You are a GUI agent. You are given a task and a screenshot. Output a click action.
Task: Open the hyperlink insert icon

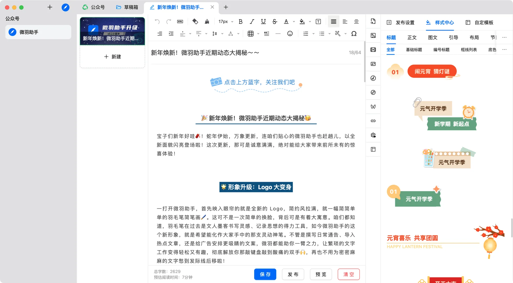373,121
